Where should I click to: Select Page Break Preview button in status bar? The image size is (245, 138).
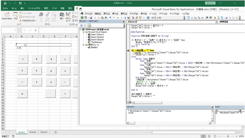coord(215,136)
